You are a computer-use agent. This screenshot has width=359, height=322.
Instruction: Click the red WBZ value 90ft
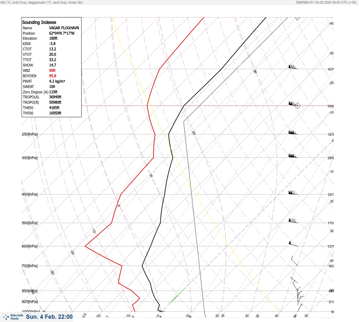coord(52,70)
